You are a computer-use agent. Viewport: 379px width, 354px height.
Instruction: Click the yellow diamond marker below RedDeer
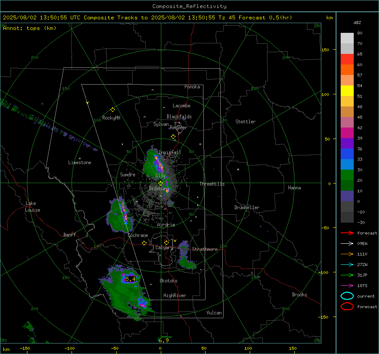(x=173, y=137)
